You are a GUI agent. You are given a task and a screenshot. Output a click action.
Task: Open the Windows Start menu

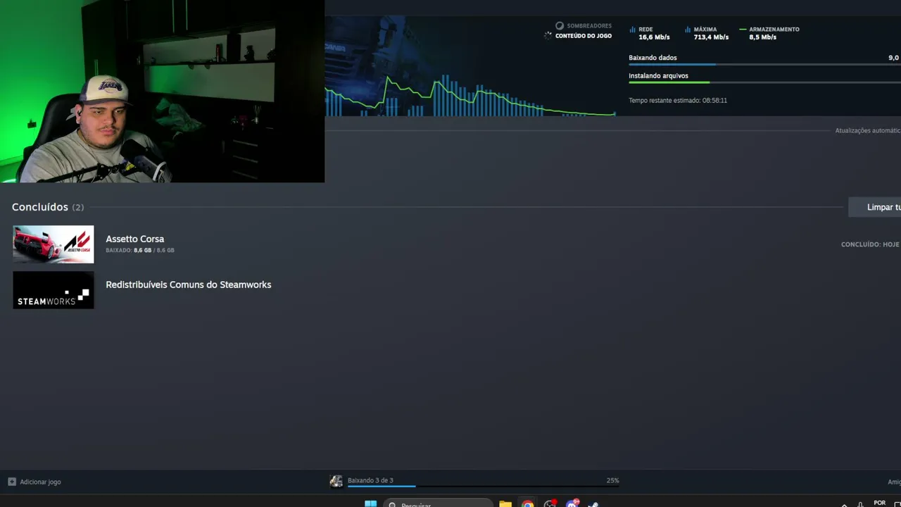coord(370,503)
